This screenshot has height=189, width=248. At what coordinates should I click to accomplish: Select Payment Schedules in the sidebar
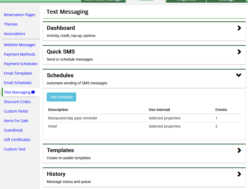pyautogui.click(x=20, y=64)
